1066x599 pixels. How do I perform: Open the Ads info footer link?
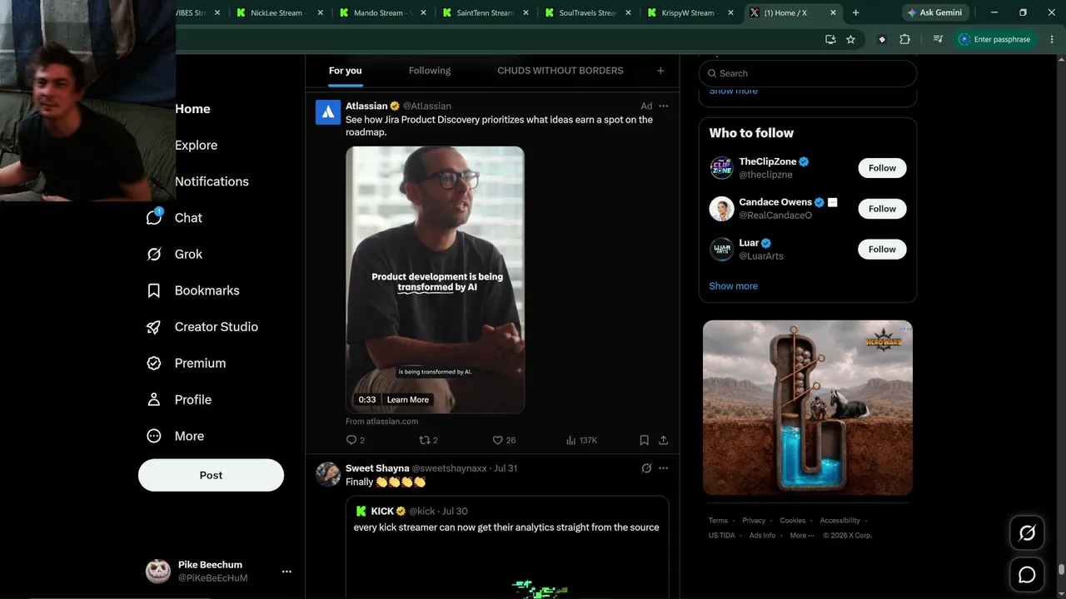pyautogui.click(x=762, y=536)
